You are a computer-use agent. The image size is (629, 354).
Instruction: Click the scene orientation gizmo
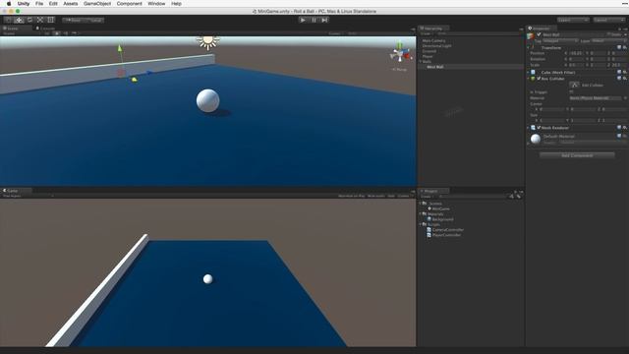pos(400,54)
